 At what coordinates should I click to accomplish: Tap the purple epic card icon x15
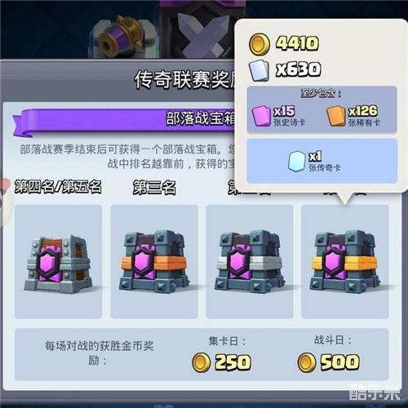[x=261, y=116]
